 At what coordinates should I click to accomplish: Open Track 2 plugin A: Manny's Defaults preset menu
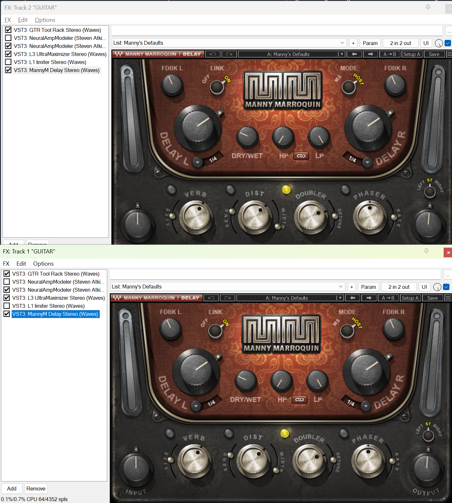tap(291, 54)
